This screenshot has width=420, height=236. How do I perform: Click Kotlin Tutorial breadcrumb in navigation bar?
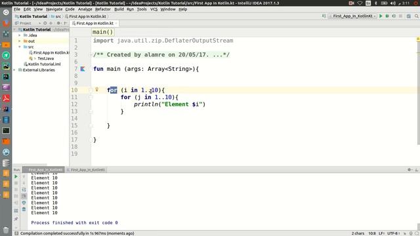pyautogui.click(x=31, y=16)
